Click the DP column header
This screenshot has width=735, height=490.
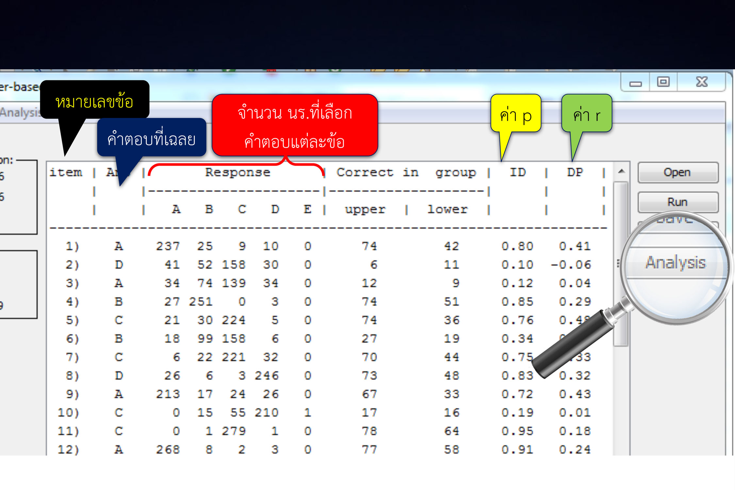(575, 172)
